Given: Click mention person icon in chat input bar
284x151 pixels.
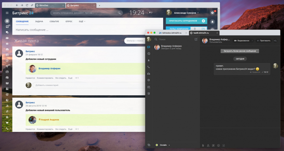Looking at the screenshot, I should [208, 145].
